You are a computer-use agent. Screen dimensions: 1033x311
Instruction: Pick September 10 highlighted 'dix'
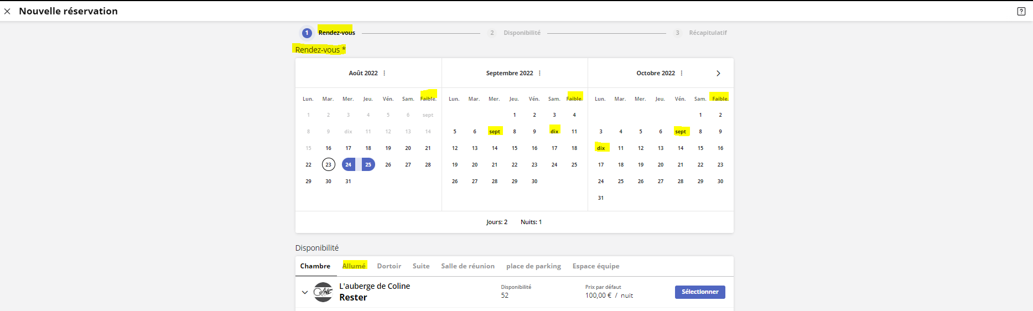pyautogui.click(x=554, y=131)
